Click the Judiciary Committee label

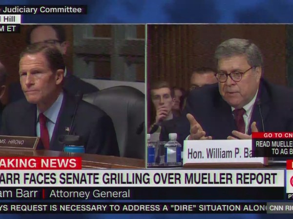(42, 10)
